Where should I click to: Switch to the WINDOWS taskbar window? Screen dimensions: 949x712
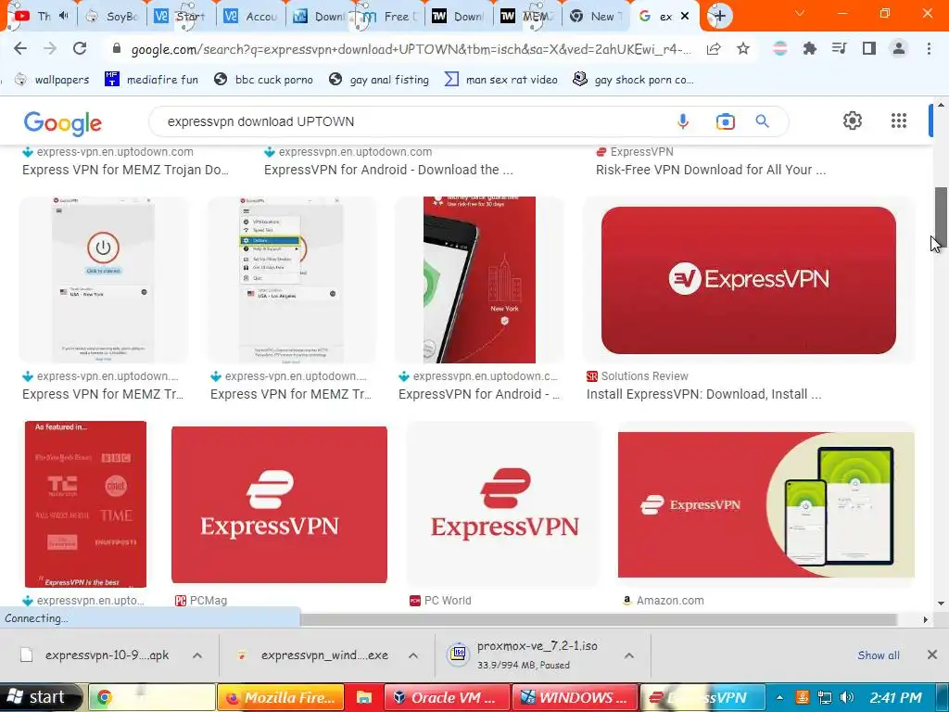click(576, 697)
